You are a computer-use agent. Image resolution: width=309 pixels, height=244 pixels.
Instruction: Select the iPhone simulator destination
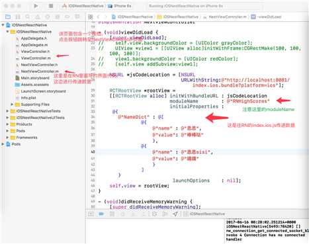[119, 6]
